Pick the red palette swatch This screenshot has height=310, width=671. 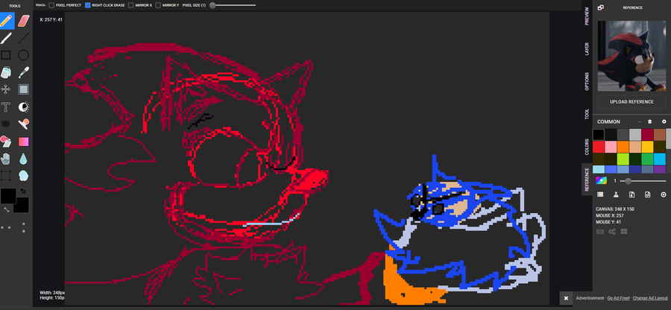(x=598, y=147)
